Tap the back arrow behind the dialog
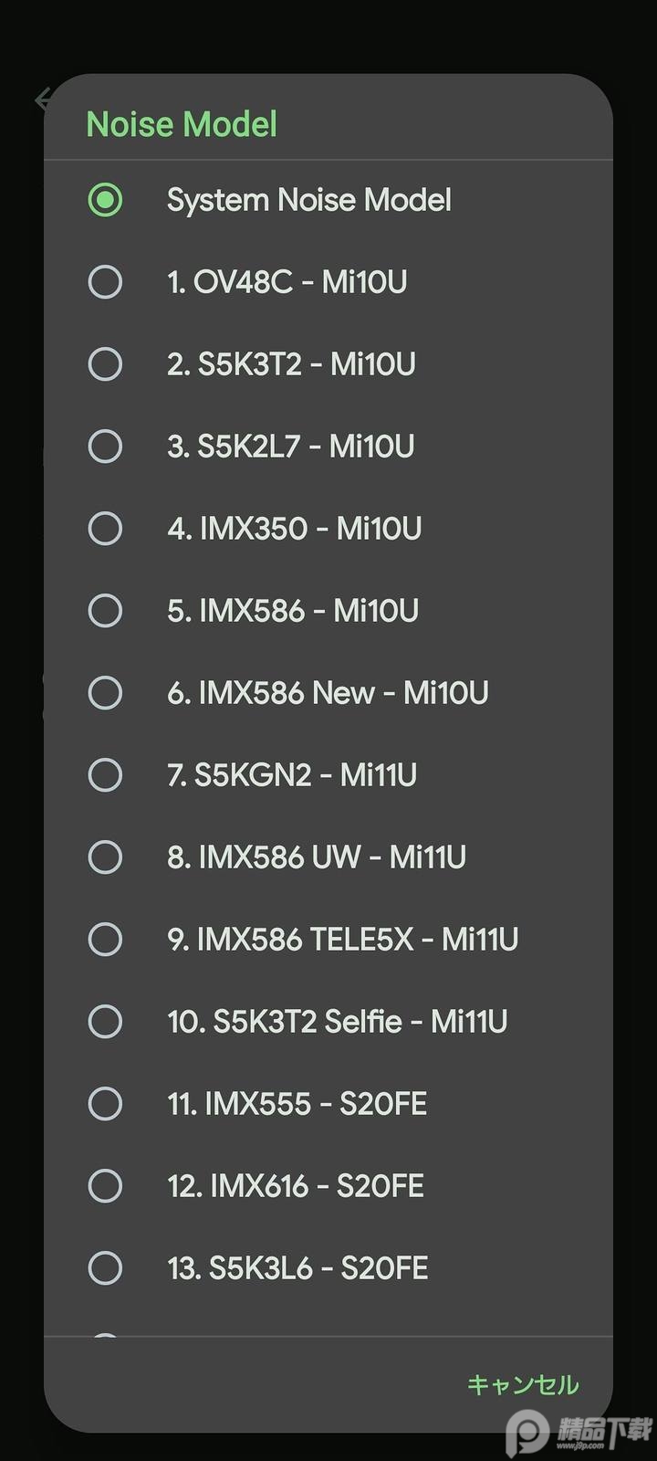Image resolution: width=657 pixels, height=1461 pixels. click(x=41, y=99)
